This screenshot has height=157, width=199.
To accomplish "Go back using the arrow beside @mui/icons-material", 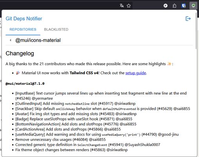I will tap(11, 40).
